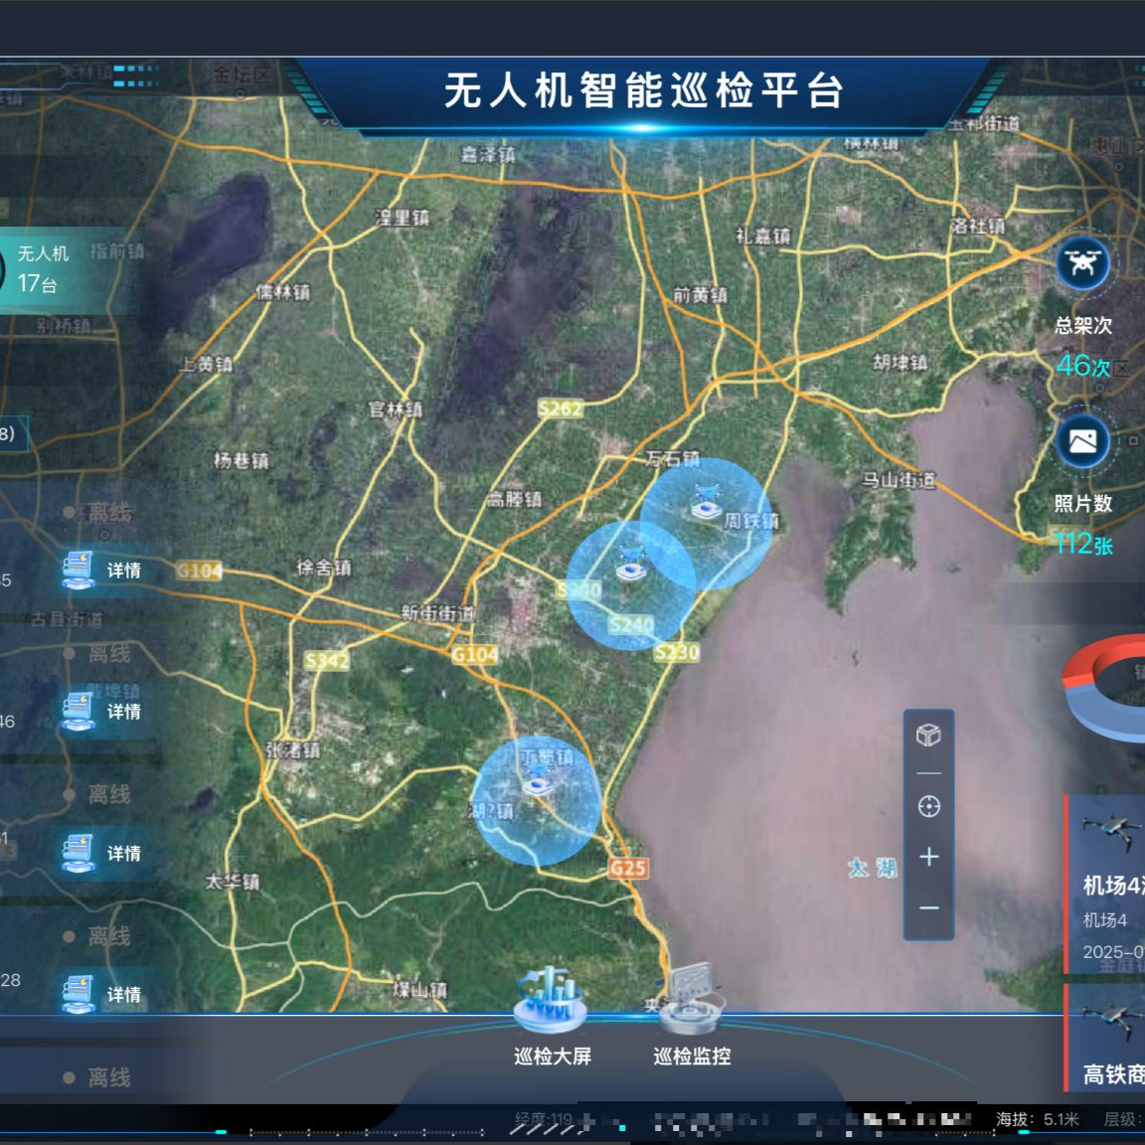The height and width of the screenshot is (1145, 1145).
Task: Open 详情 for the first offline device
Action: coord(102,570)
